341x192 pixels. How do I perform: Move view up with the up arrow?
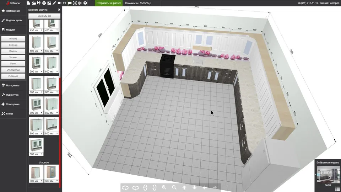coord(184,187)
